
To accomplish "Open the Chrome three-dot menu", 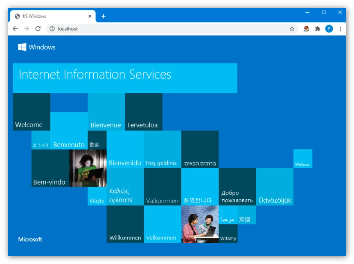I will (340, 29).
